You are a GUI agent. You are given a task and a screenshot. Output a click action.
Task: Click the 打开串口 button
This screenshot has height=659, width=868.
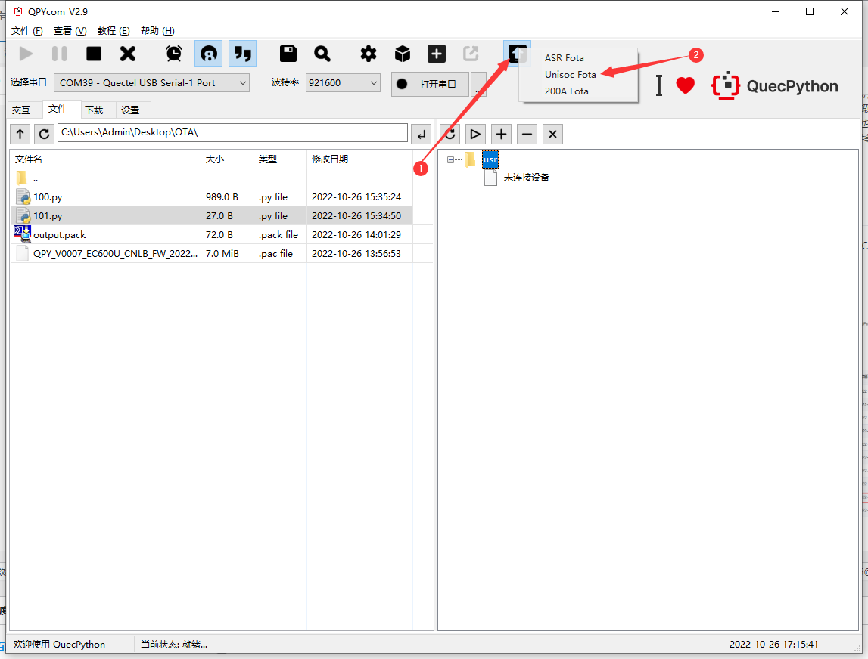click(430, 84)
